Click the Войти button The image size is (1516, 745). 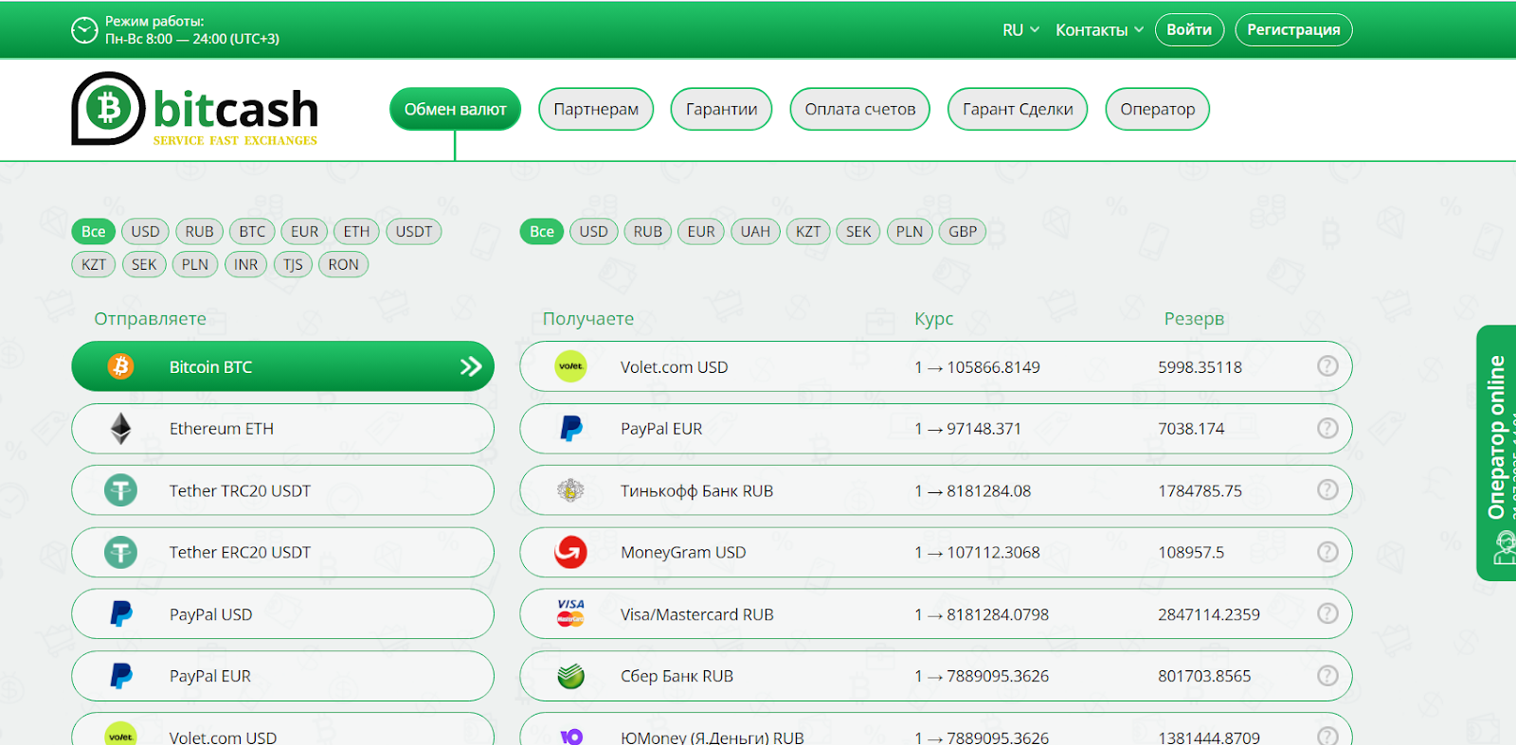(1189, 29)
